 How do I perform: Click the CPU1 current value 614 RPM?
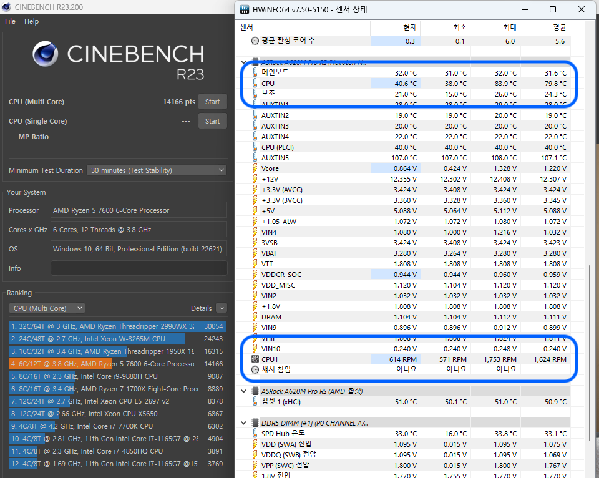click(403, 359)
